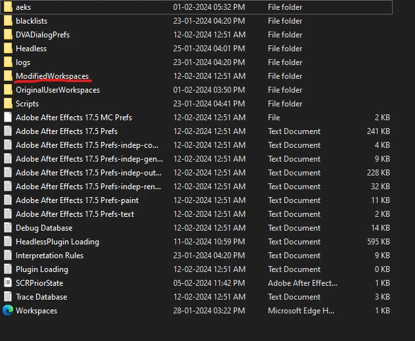Click the ModifiedWorkspaces folder icon
This screenshot has width=415, height=341.
[8, 76]
